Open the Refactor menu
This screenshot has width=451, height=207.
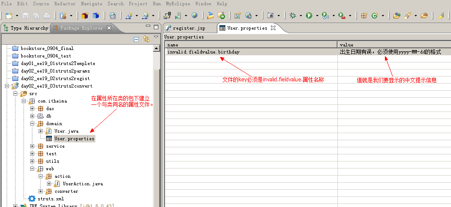pos(65,4)
